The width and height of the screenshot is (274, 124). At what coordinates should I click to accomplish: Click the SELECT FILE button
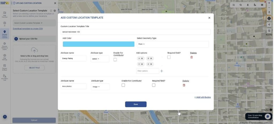click(x=34, y=68)
